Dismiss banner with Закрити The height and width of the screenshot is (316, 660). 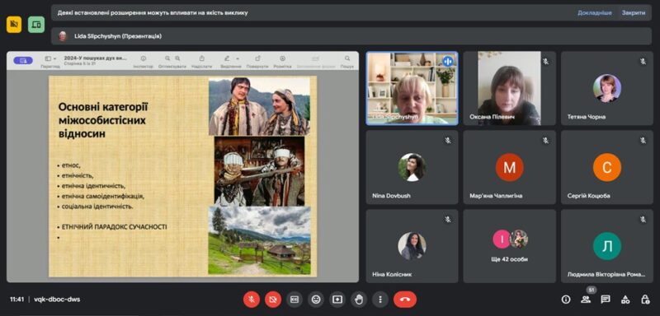pos(634,12)
